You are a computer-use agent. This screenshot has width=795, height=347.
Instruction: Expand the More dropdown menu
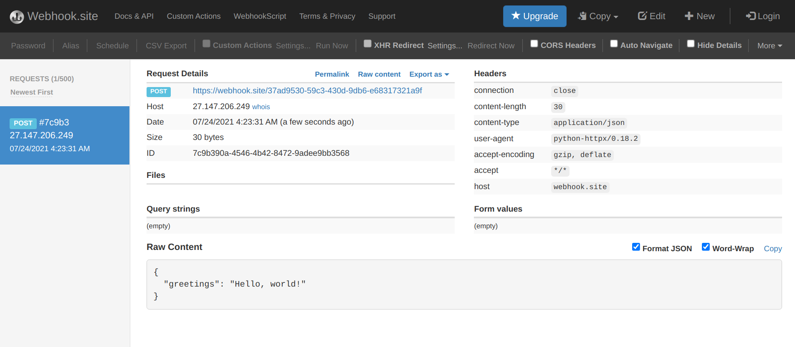pyautogui.click(x=770, y=46)
